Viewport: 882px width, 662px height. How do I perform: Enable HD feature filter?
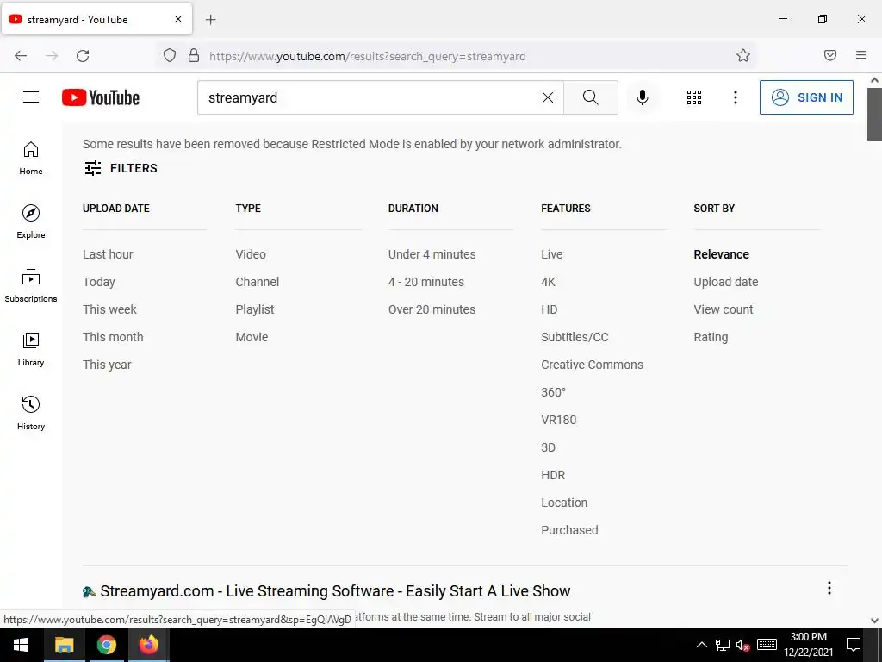pyautogui.click(x=550, y=309)
